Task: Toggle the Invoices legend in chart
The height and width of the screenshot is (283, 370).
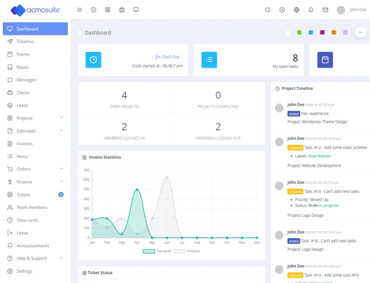Action: coord(187,251)
